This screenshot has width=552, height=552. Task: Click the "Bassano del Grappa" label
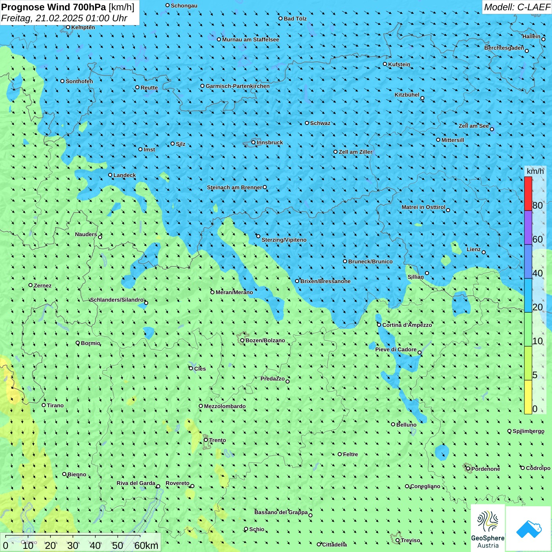(x=281, y=512)
